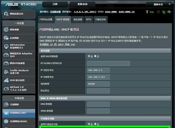Click the RT-AC68U model name text
The width and height of the screenshot is (175, 128).
29,4
